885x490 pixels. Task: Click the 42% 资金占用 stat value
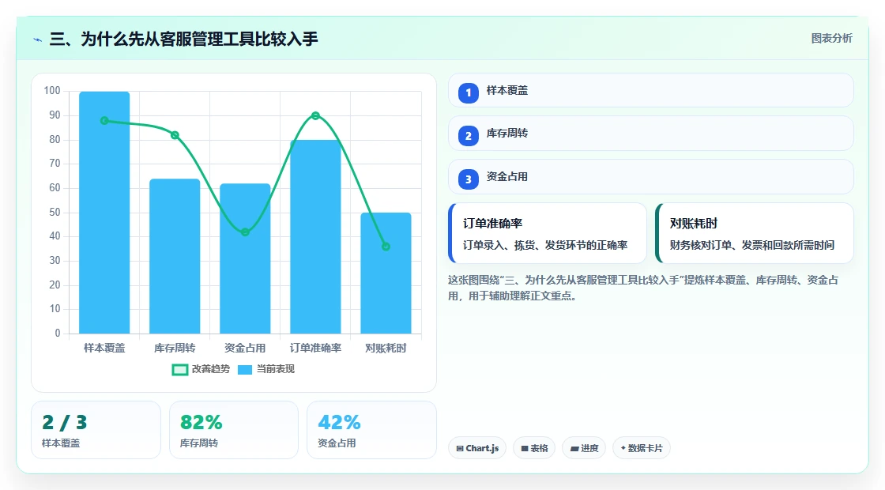coord(339,422)
